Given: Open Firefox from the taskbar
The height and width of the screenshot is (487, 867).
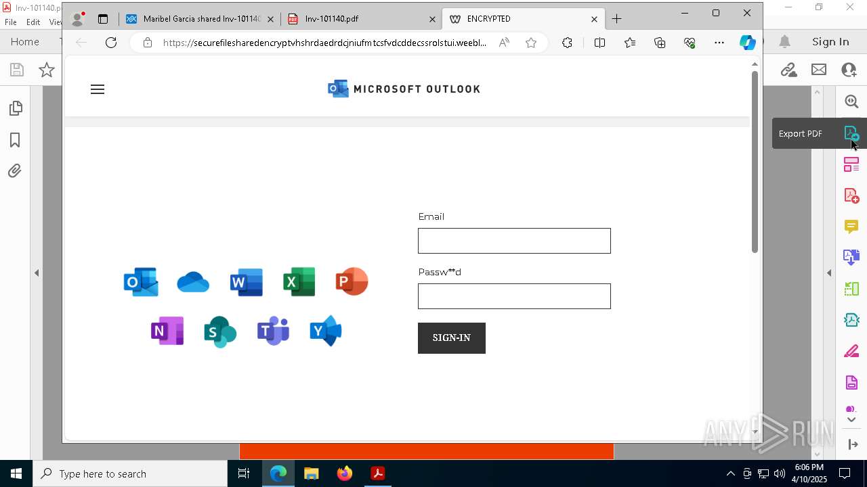Looking at the screenshot, I should click(x=345, y=473).
